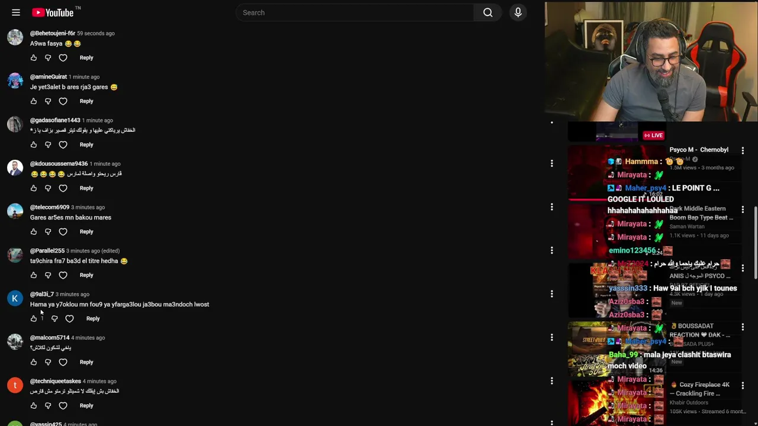This screenshot has width=758, height=426.
Task: Dislike the comment by @gadasofiane1443
Action: [48, 144]
